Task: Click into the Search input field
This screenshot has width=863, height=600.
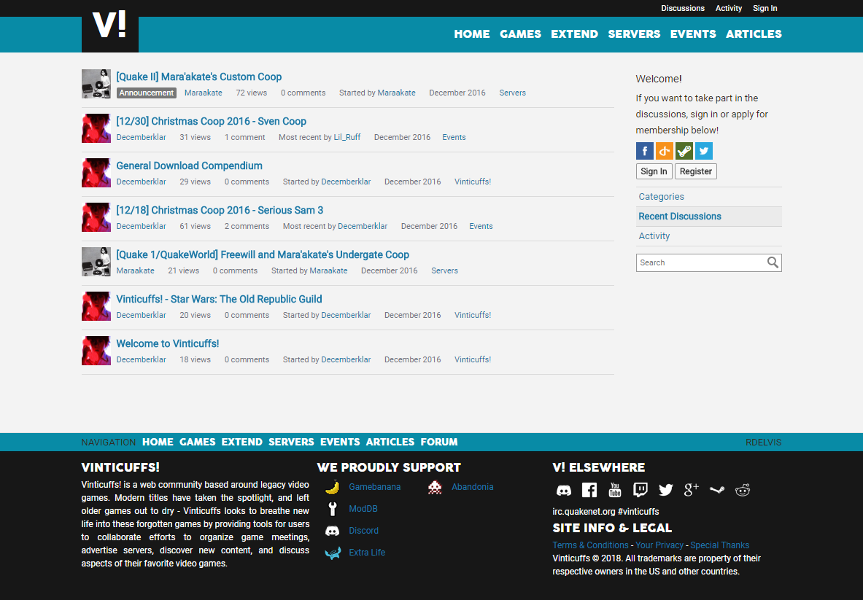Action: coord(699,262)
